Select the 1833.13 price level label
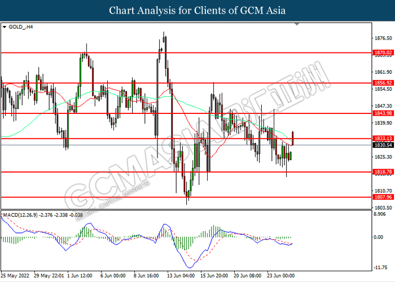The width and height of the screenshot is (395, 282). [x=383, y=139]
